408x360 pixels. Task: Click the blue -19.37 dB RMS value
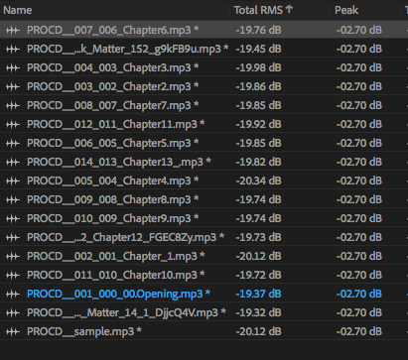click(x=258, y=294)
